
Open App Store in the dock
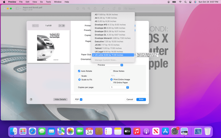(165, 131)
